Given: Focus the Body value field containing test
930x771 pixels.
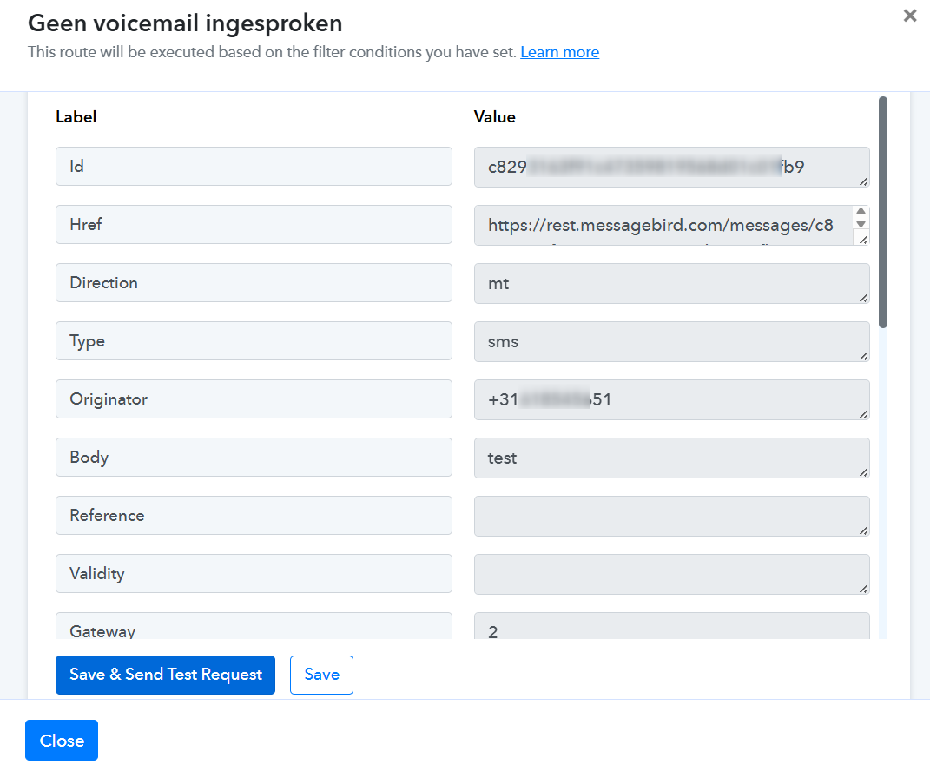Looking at the screenshot, I should click(670, 458).
